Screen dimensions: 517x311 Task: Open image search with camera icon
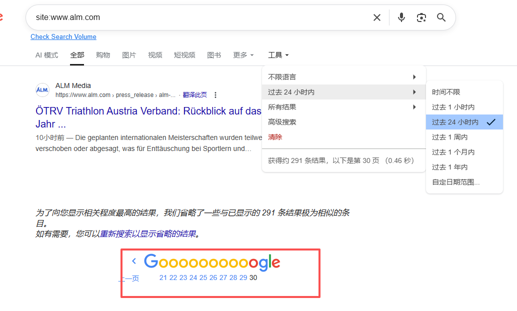pos(421,17)
